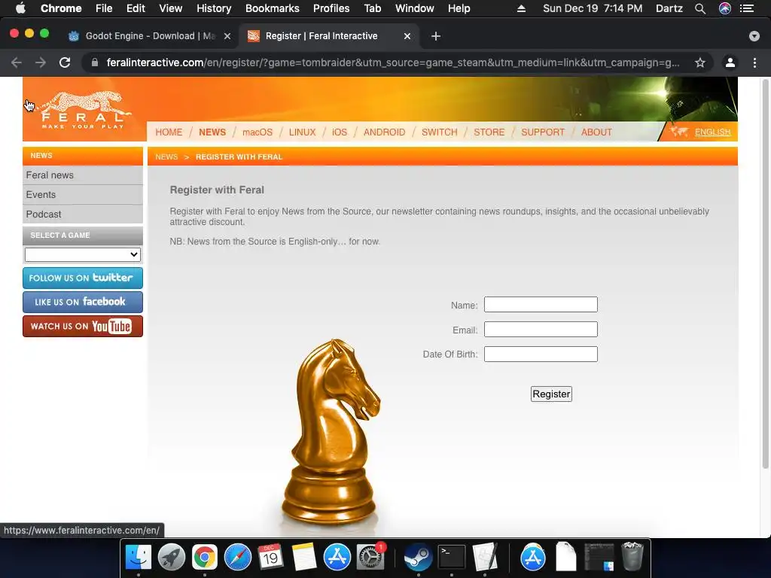This screenshot has width=771, height=578.
Task: Close the Register Feral Interactive tab
Action: coord(407,36)
